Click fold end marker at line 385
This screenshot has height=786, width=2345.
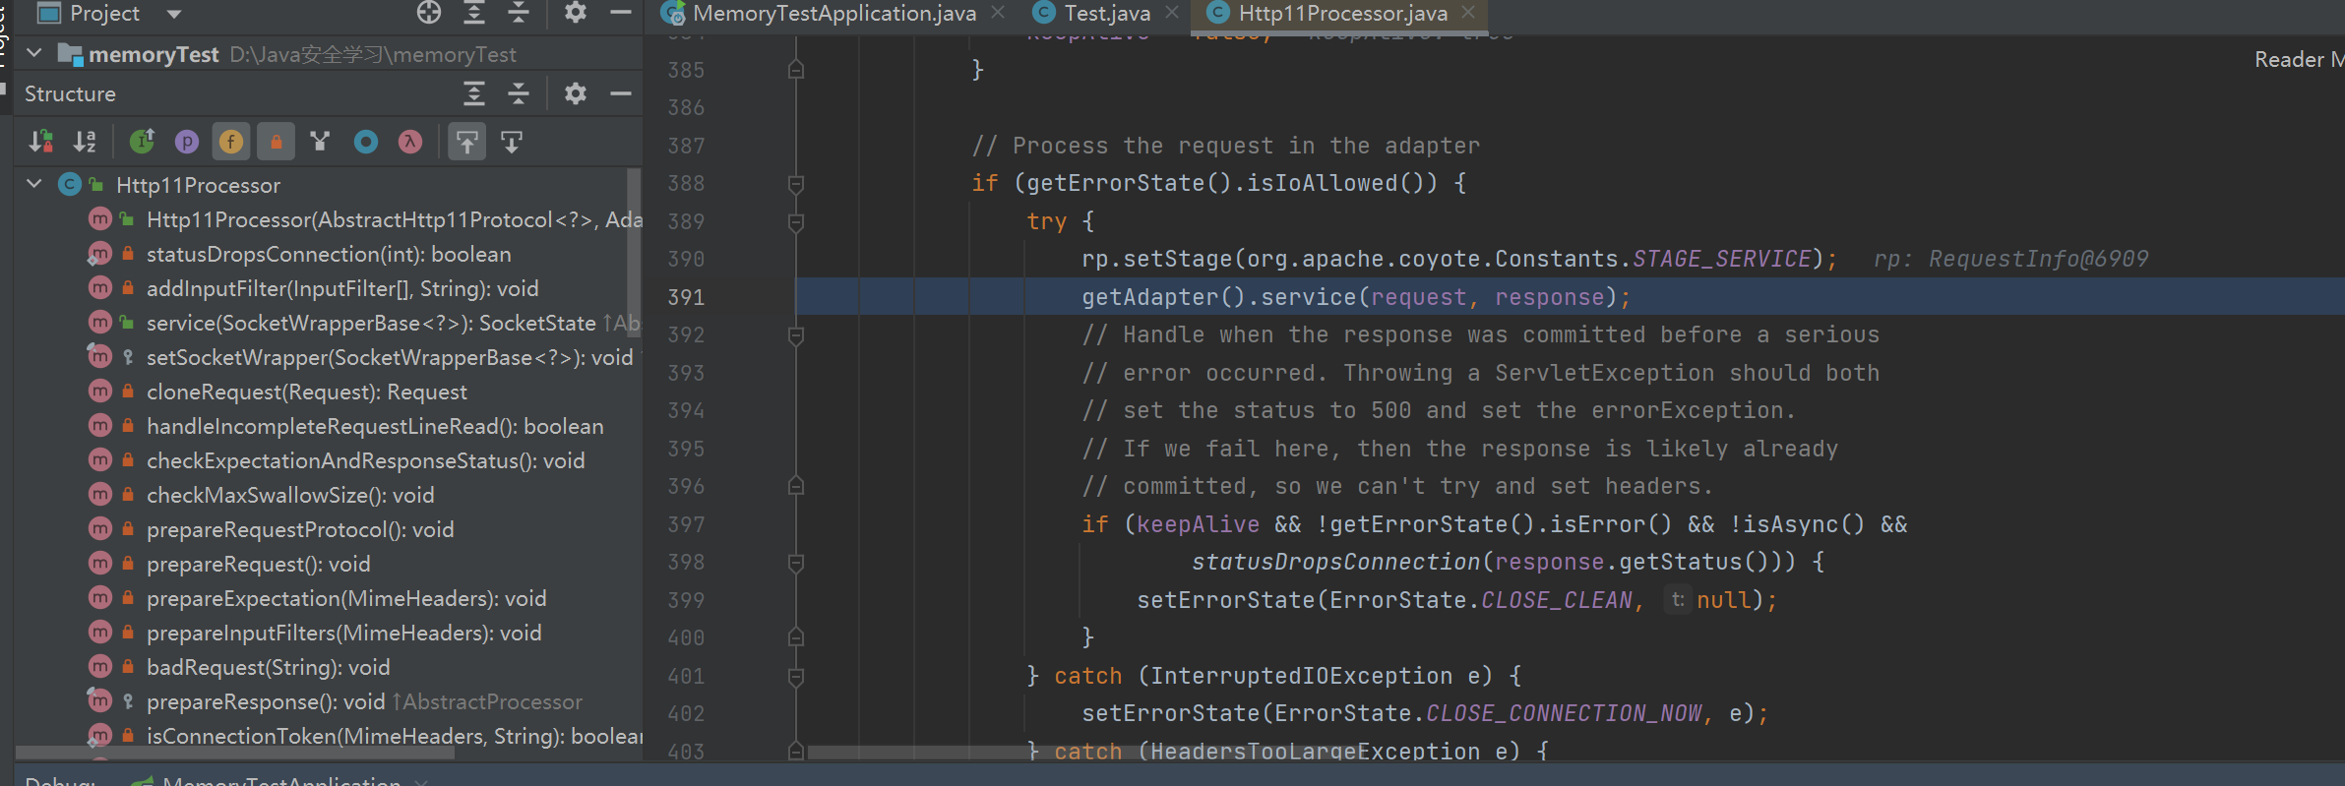click(796, 70)
